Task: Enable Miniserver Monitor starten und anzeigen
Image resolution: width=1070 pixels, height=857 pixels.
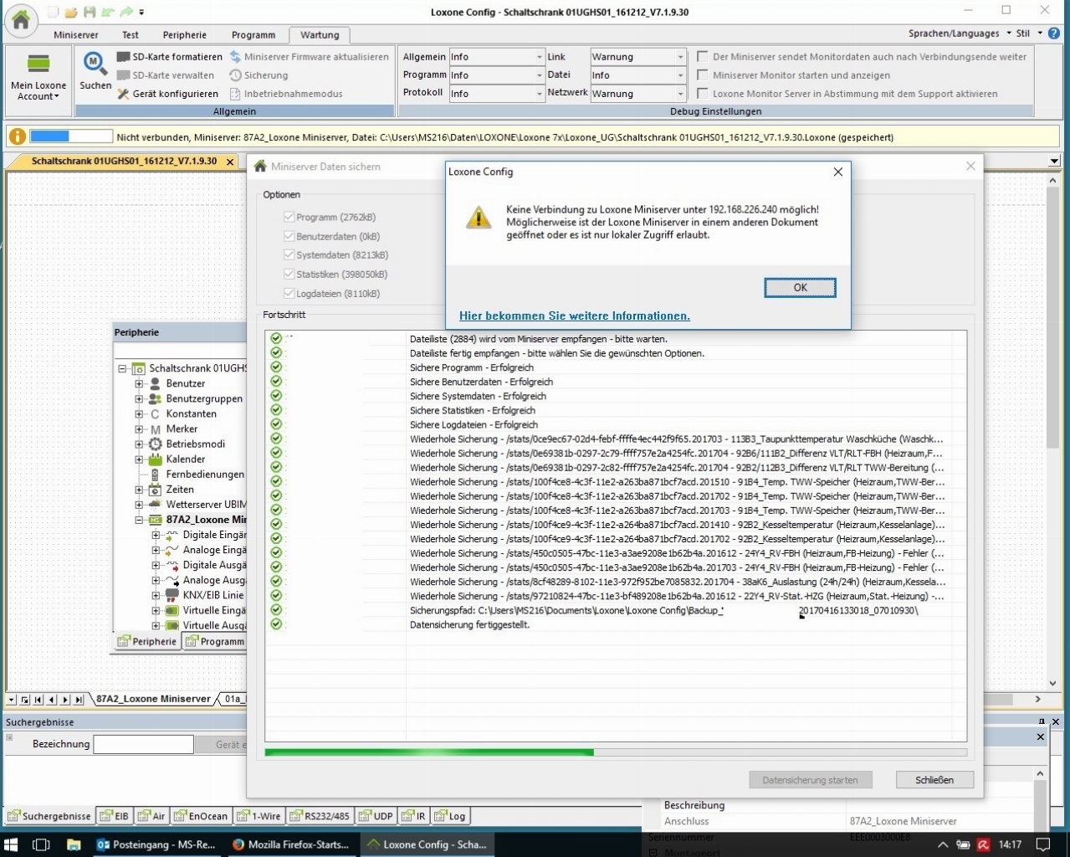Action: tap(703, 75)
